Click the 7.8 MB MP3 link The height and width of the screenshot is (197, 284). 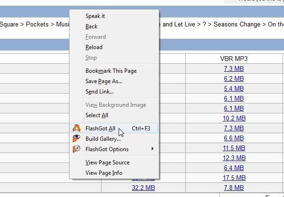234,188
